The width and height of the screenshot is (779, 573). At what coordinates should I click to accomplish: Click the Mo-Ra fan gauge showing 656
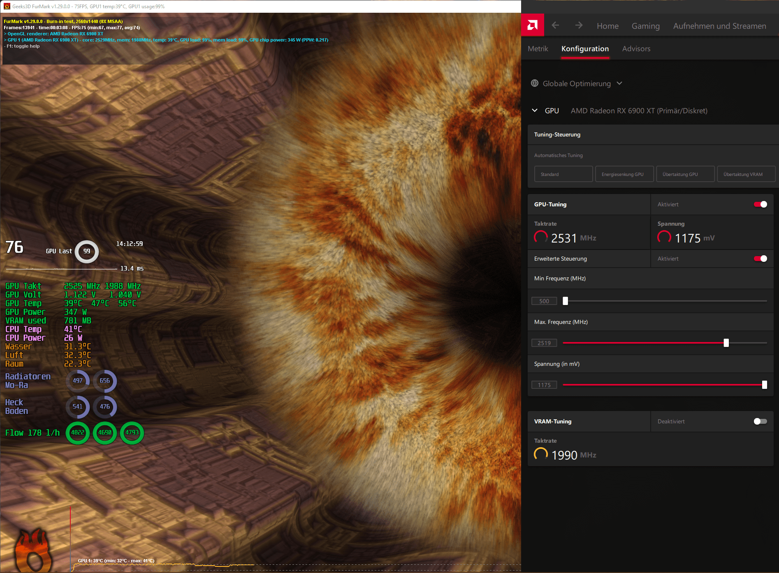[105, 381]
